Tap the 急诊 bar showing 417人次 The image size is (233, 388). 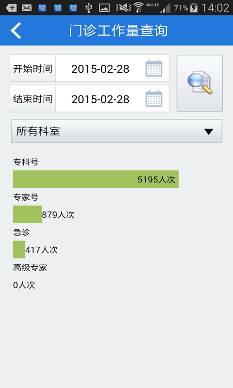point(19,249)
